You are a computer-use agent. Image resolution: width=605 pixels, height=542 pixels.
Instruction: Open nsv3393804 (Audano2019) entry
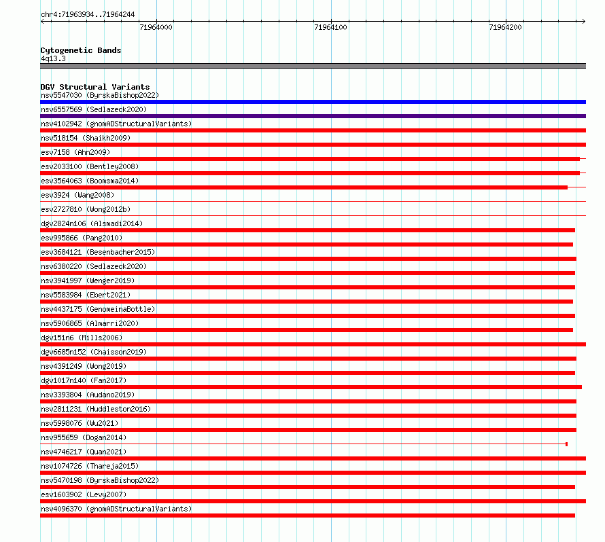coord(88,395)
